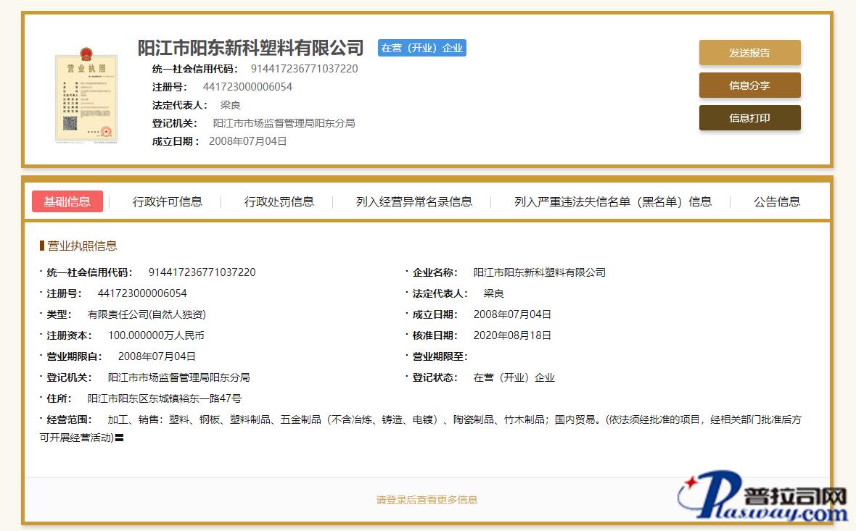The width and height of the screenshot is (856, 531).
Task: Select the 行政处罚信息 tab
Action: 279,201
